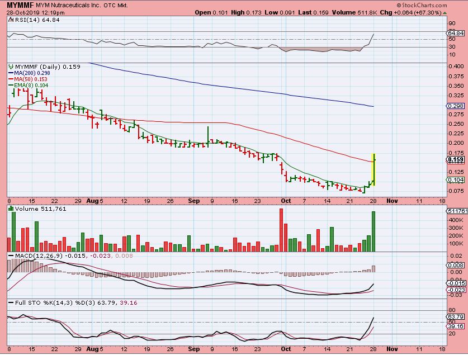468x355 pixels.
Task: Click the 80 level on stochastic axis
Action: click(x=452, y=310)
